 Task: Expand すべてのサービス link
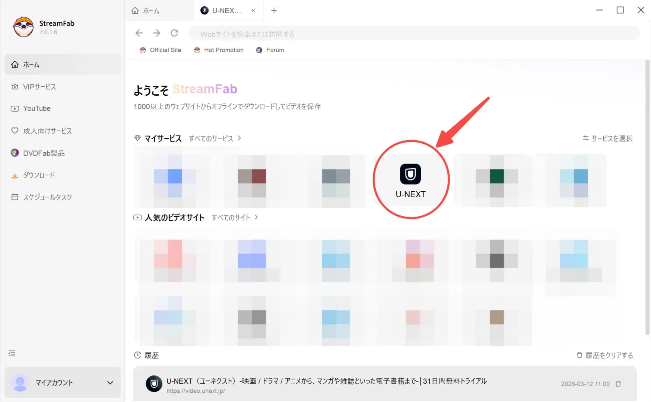click(x=215, y=138)
